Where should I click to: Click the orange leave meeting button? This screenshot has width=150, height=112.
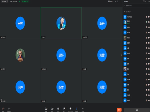119,110
